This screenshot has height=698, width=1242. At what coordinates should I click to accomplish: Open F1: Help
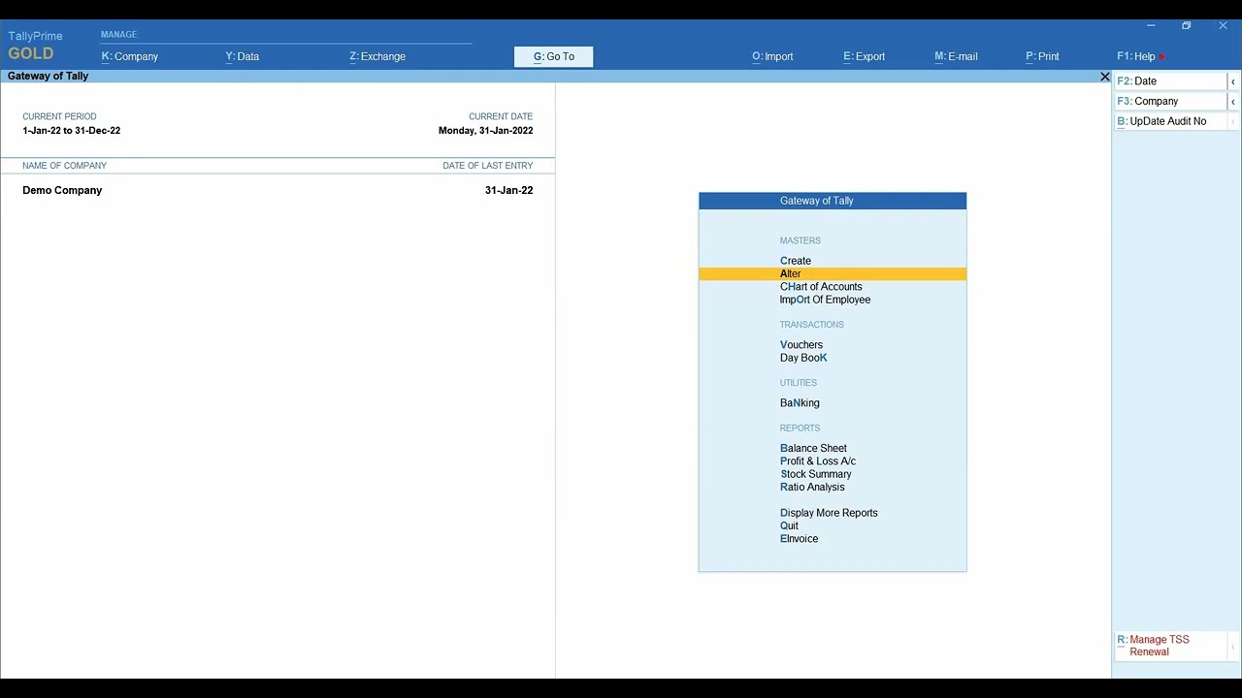click(1136, 56)
